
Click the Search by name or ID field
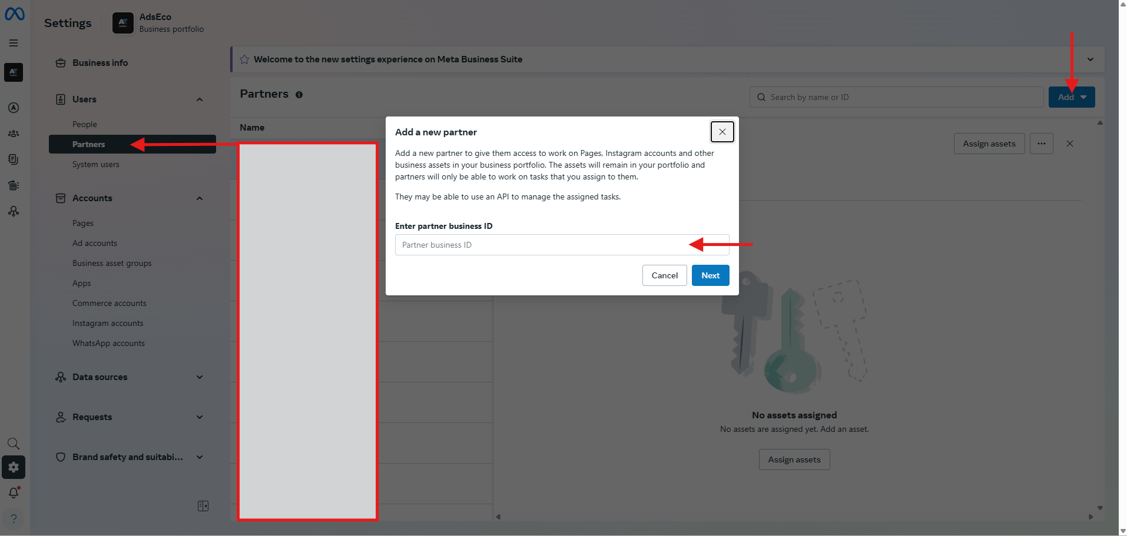pyautogui.click(x=897, y=97)
